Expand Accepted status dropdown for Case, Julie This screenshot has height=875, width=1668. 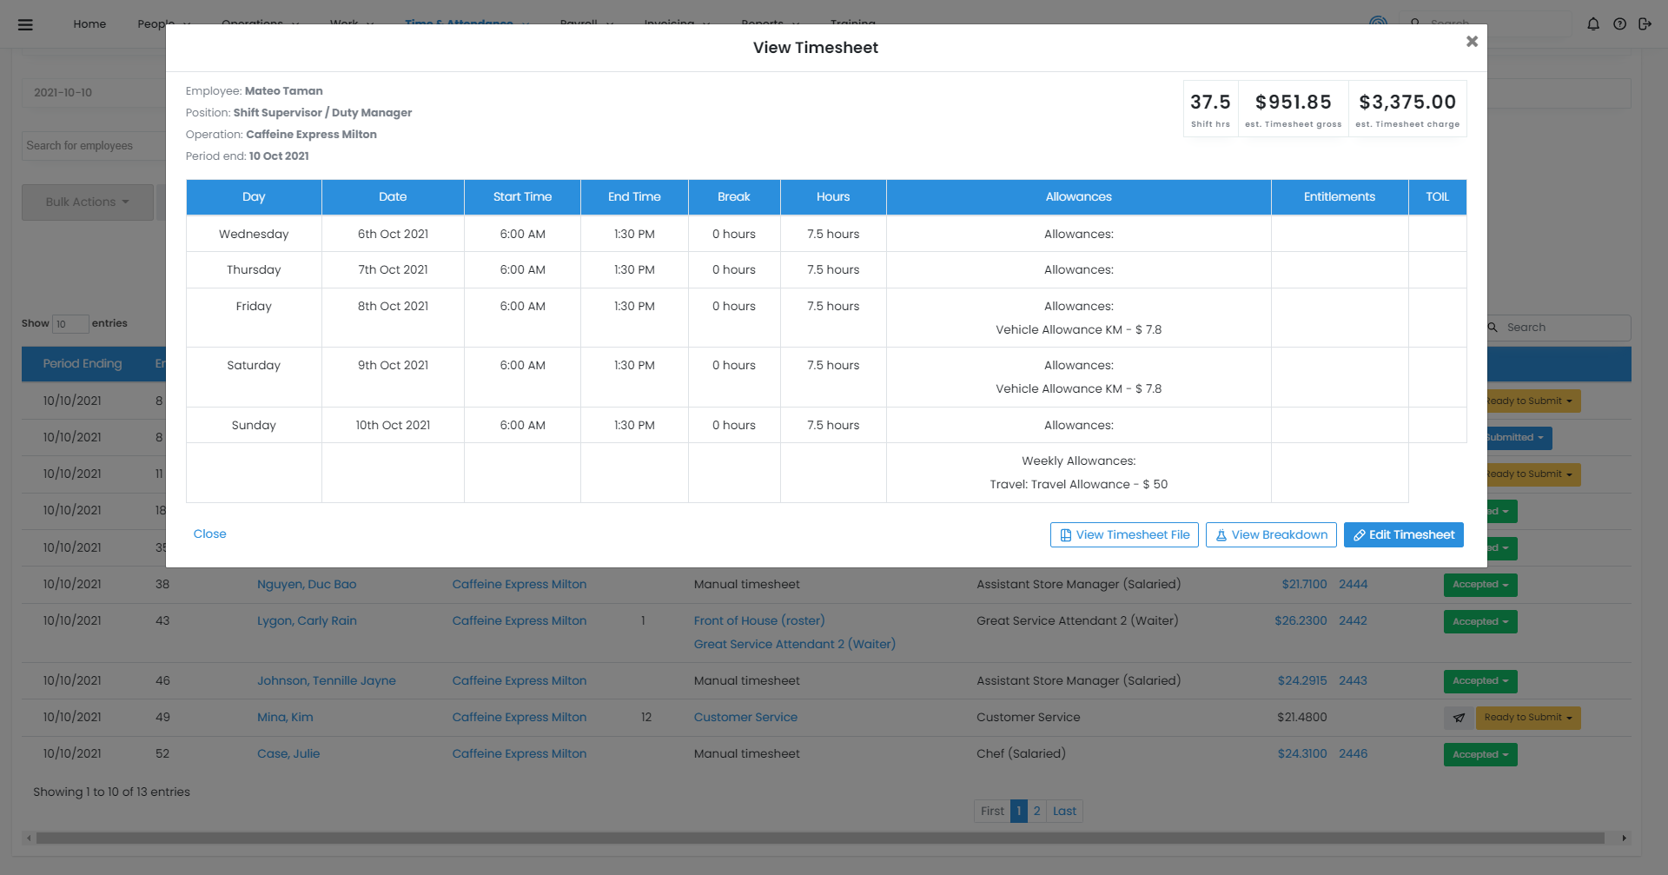tap(1480, 755)
